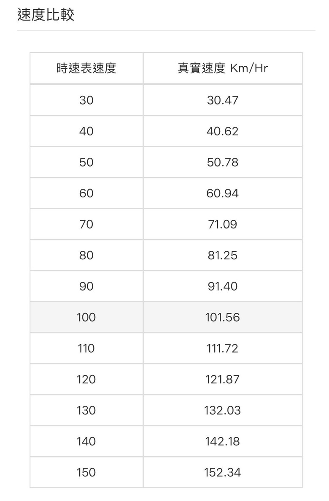Click the speedometer value 50 cell
The height and width of the screenshot is (501, 329).
point(86,162)
